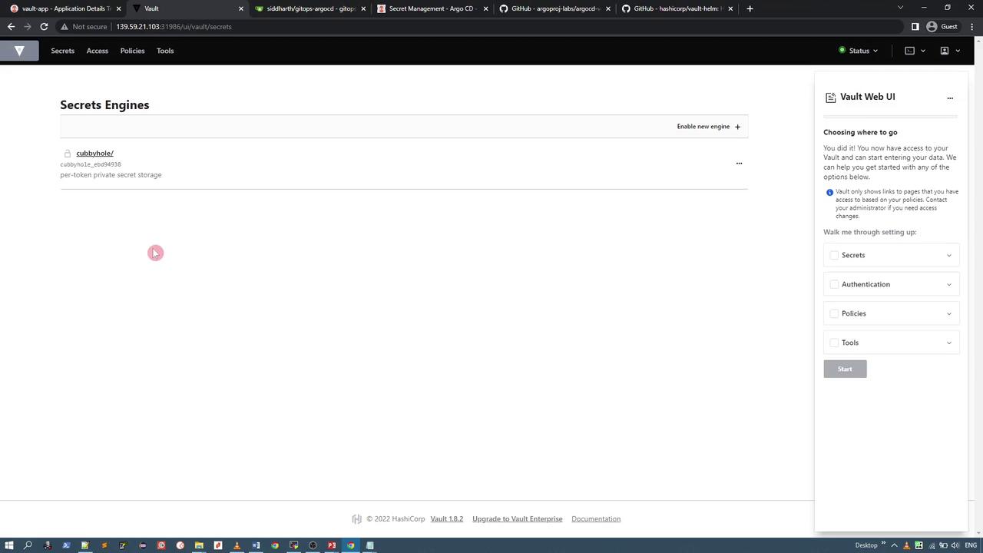
Task: Open the Secrets navigation menu
Action: click(x=62, y=51)
